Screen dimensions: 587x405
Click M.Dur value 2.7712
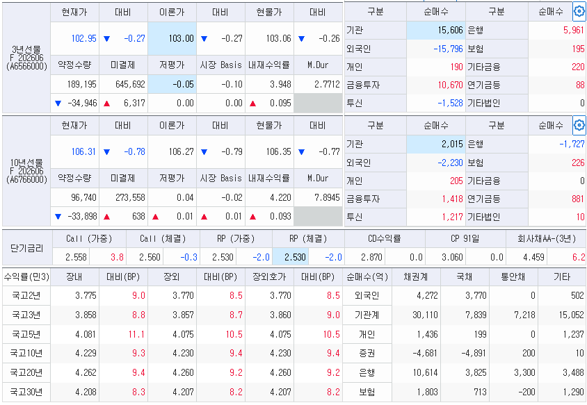tap(327, 85)
